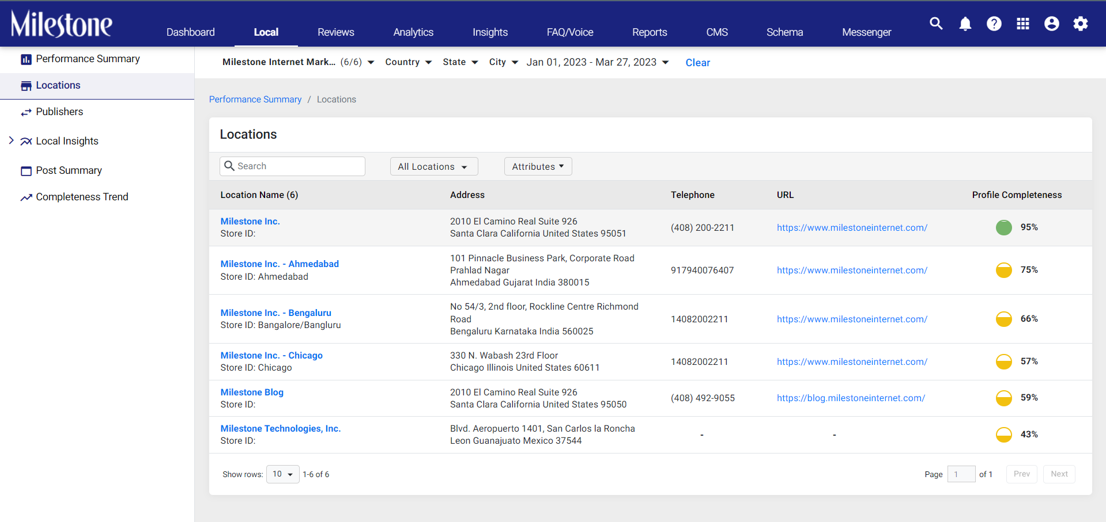The height and width of the screenshot is (522, 1106).
Task: Open the date range Jan 01 - Mar 27 dropdown
Action: (597, 62)
